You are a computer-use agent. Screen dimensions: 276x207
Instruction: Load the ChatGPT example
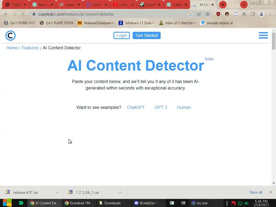click(136, 107)
